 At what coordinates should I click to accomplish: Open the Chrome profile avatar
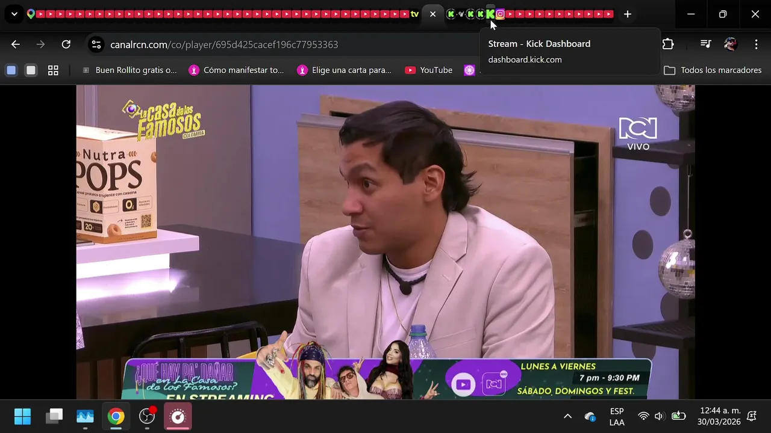click(731, 45)
